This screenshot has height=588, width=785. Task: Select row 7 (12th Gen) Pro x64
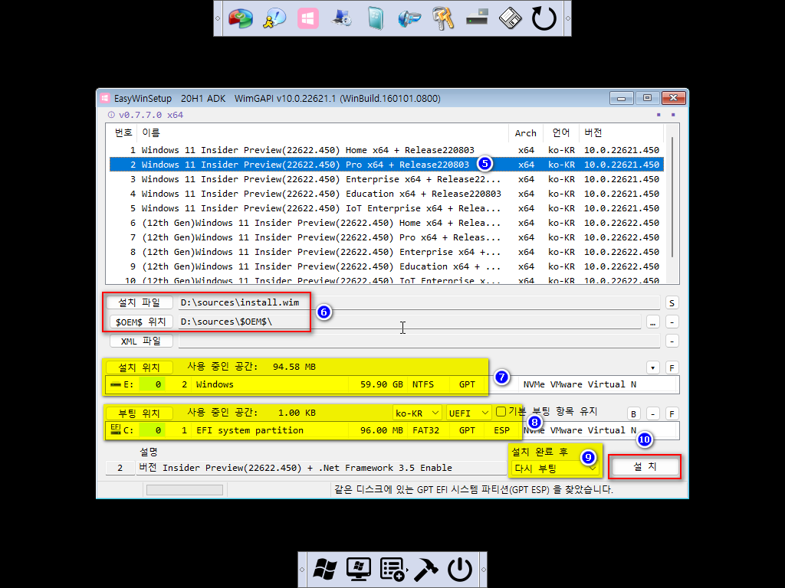386,237
